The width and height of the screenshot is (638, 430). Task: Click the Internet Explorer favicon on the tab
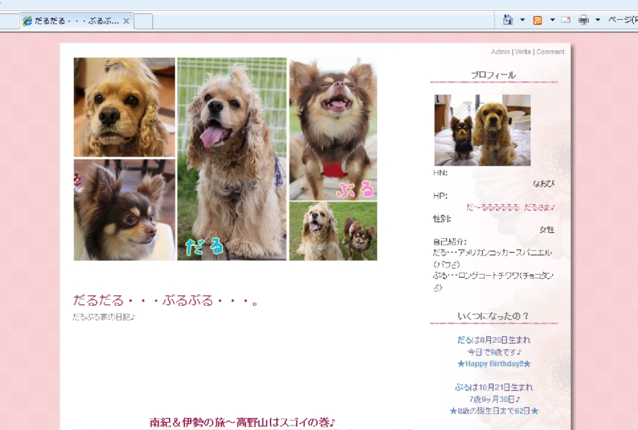[27, 21]
